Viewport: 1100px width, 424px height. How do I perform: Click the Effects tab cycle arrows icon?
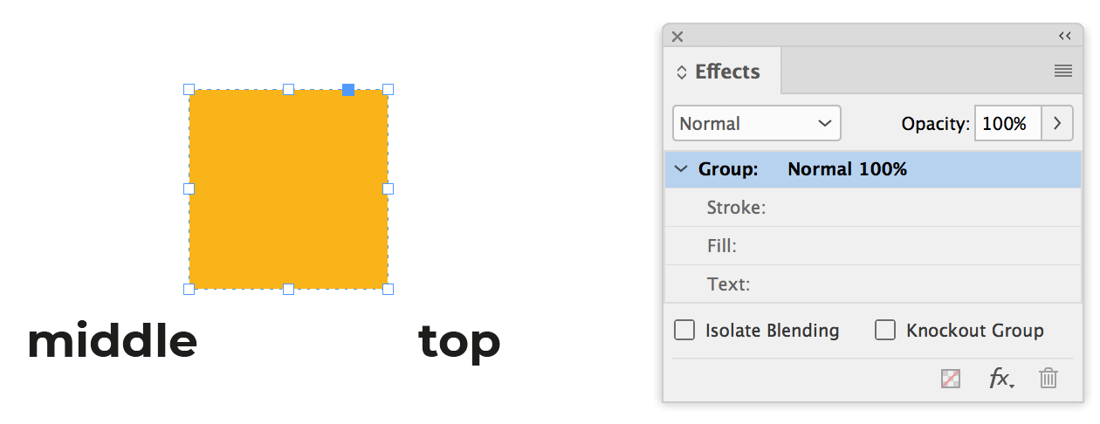(x=682, y=72)
